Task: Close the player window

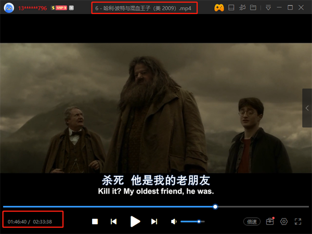Action: [301, 8]
